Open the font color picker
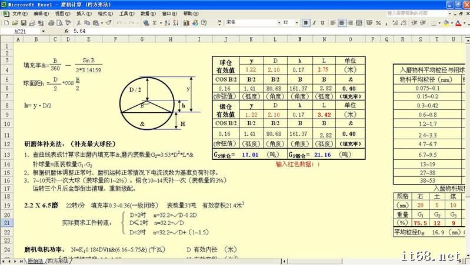Image resolution: width=470 pixels, height=265 pixels. (x=459, y=22)
